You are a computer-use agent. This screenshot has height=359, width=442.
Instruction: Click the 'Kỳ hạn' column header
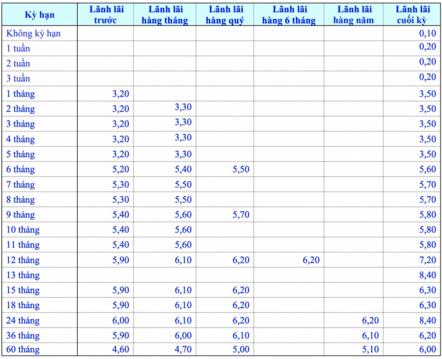[x=39, y=15]
